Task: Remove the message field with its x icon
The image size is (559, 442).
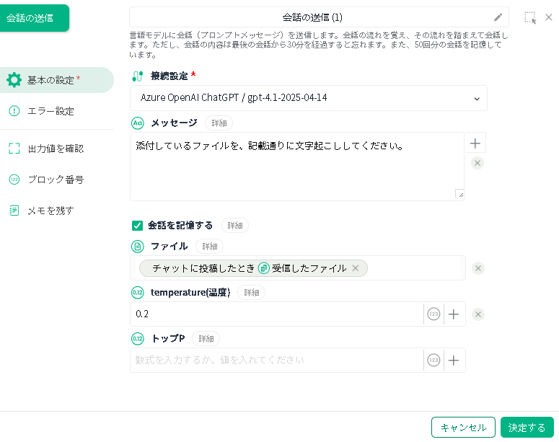Action: [x=477, y=163]
